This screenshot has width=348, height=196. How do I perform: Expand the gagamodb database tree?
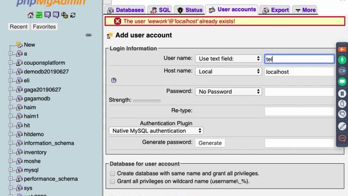click(x=11, y=98)
